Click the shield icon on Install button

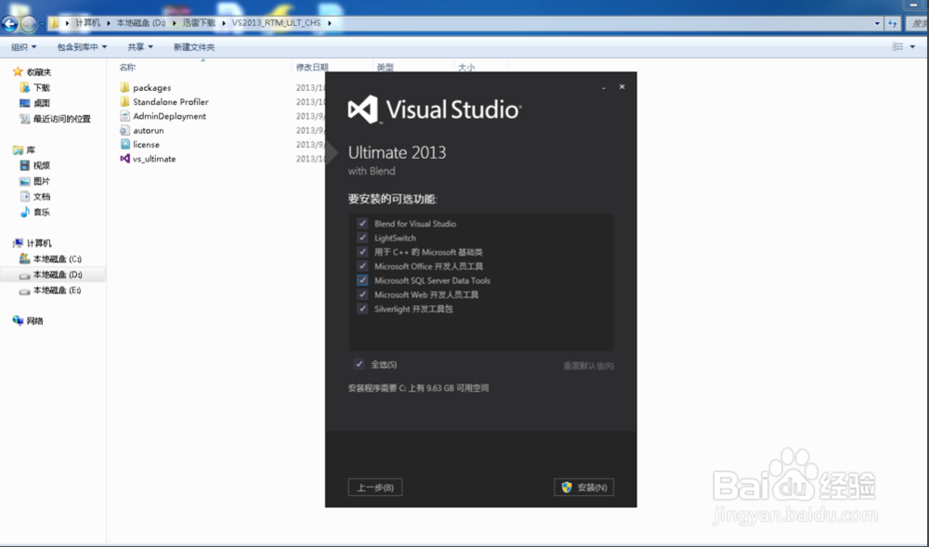pos(567,488)
